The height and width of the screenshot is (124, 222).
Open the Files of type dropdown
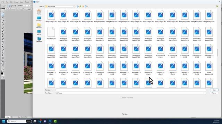coord(205,93)
